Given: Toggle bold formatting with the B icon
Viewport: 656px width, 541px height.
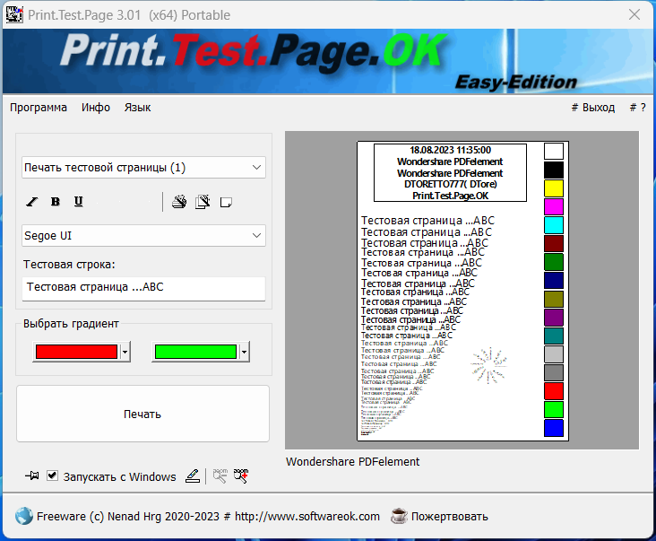Looking at the screenshot, I should click(56, 202).
